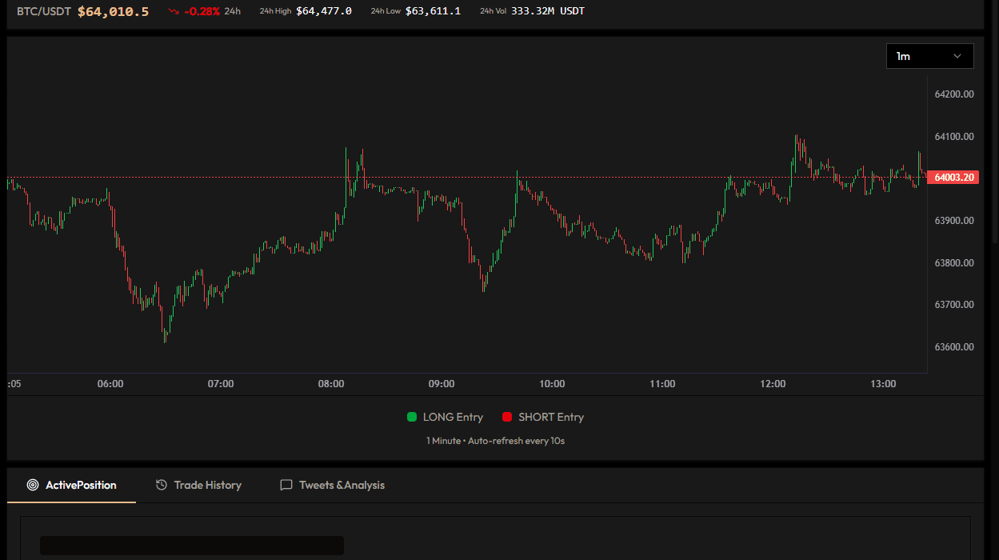Click the 63600.00 price axis label
The image size is (999, 560).
[x=954, y=346]
